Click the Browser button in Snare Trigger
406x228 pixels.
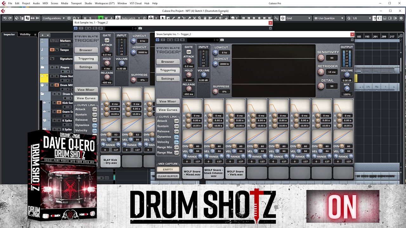coord(167,62)
